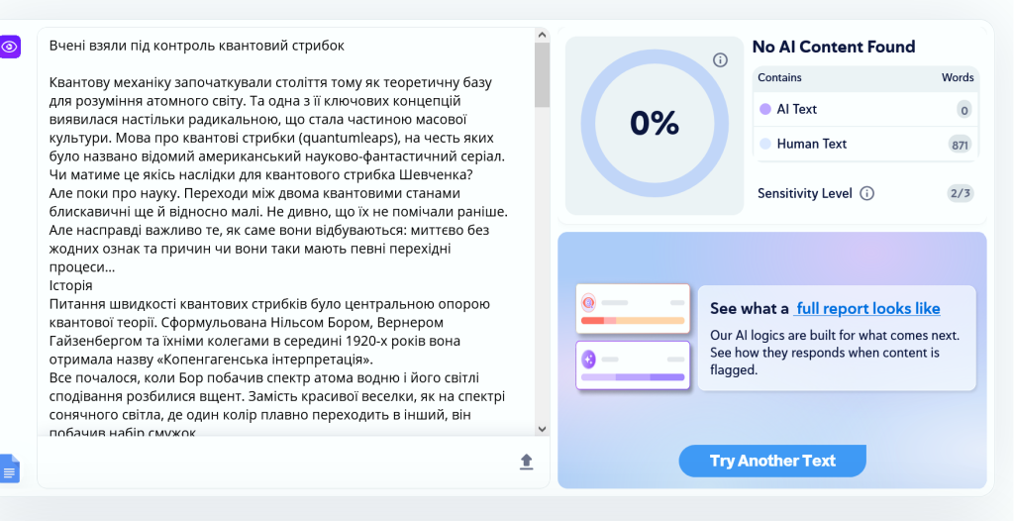Click the red-orange report preview thumbnail
The width and height of the screenshot is (1014, 521).
(x=633, y=309)
